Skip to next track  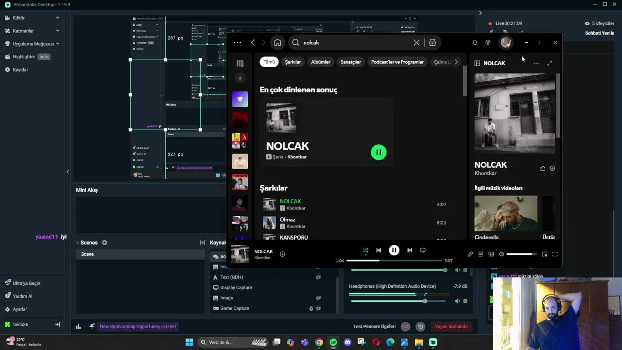pos(410,250)
